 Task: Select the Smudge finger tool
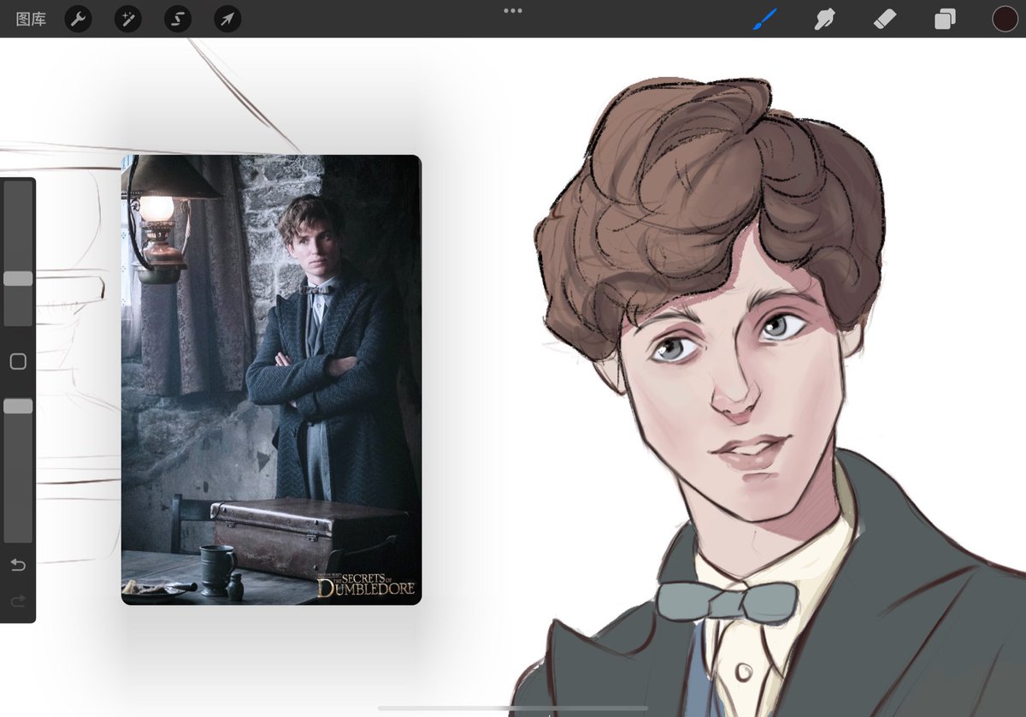tap(824, 19)
